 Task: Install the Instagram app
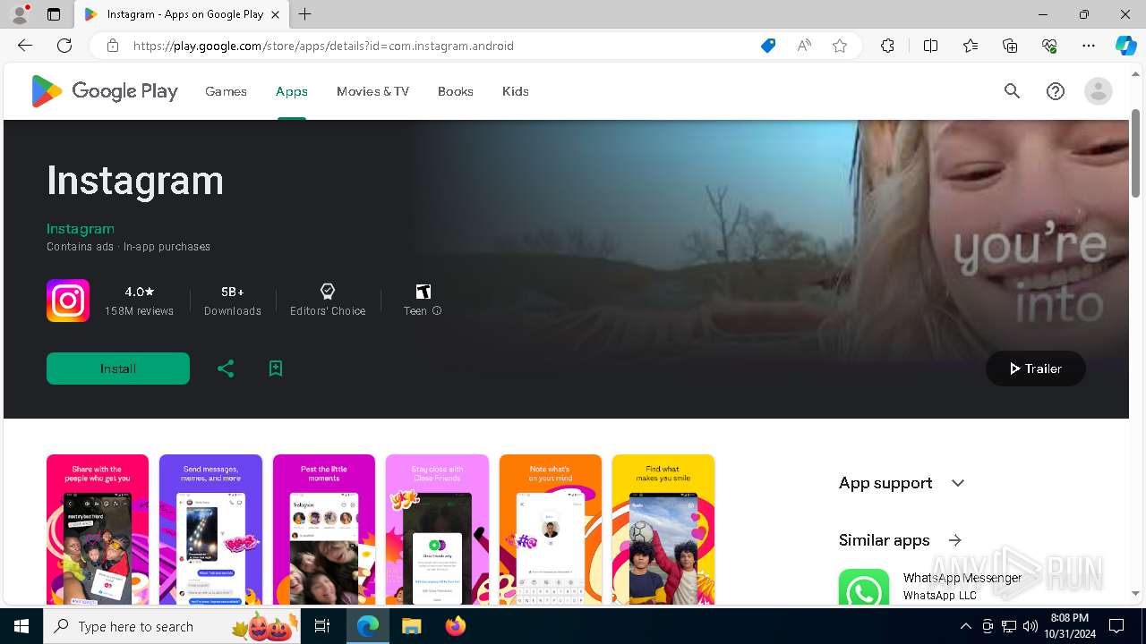(x=118, y=369)
